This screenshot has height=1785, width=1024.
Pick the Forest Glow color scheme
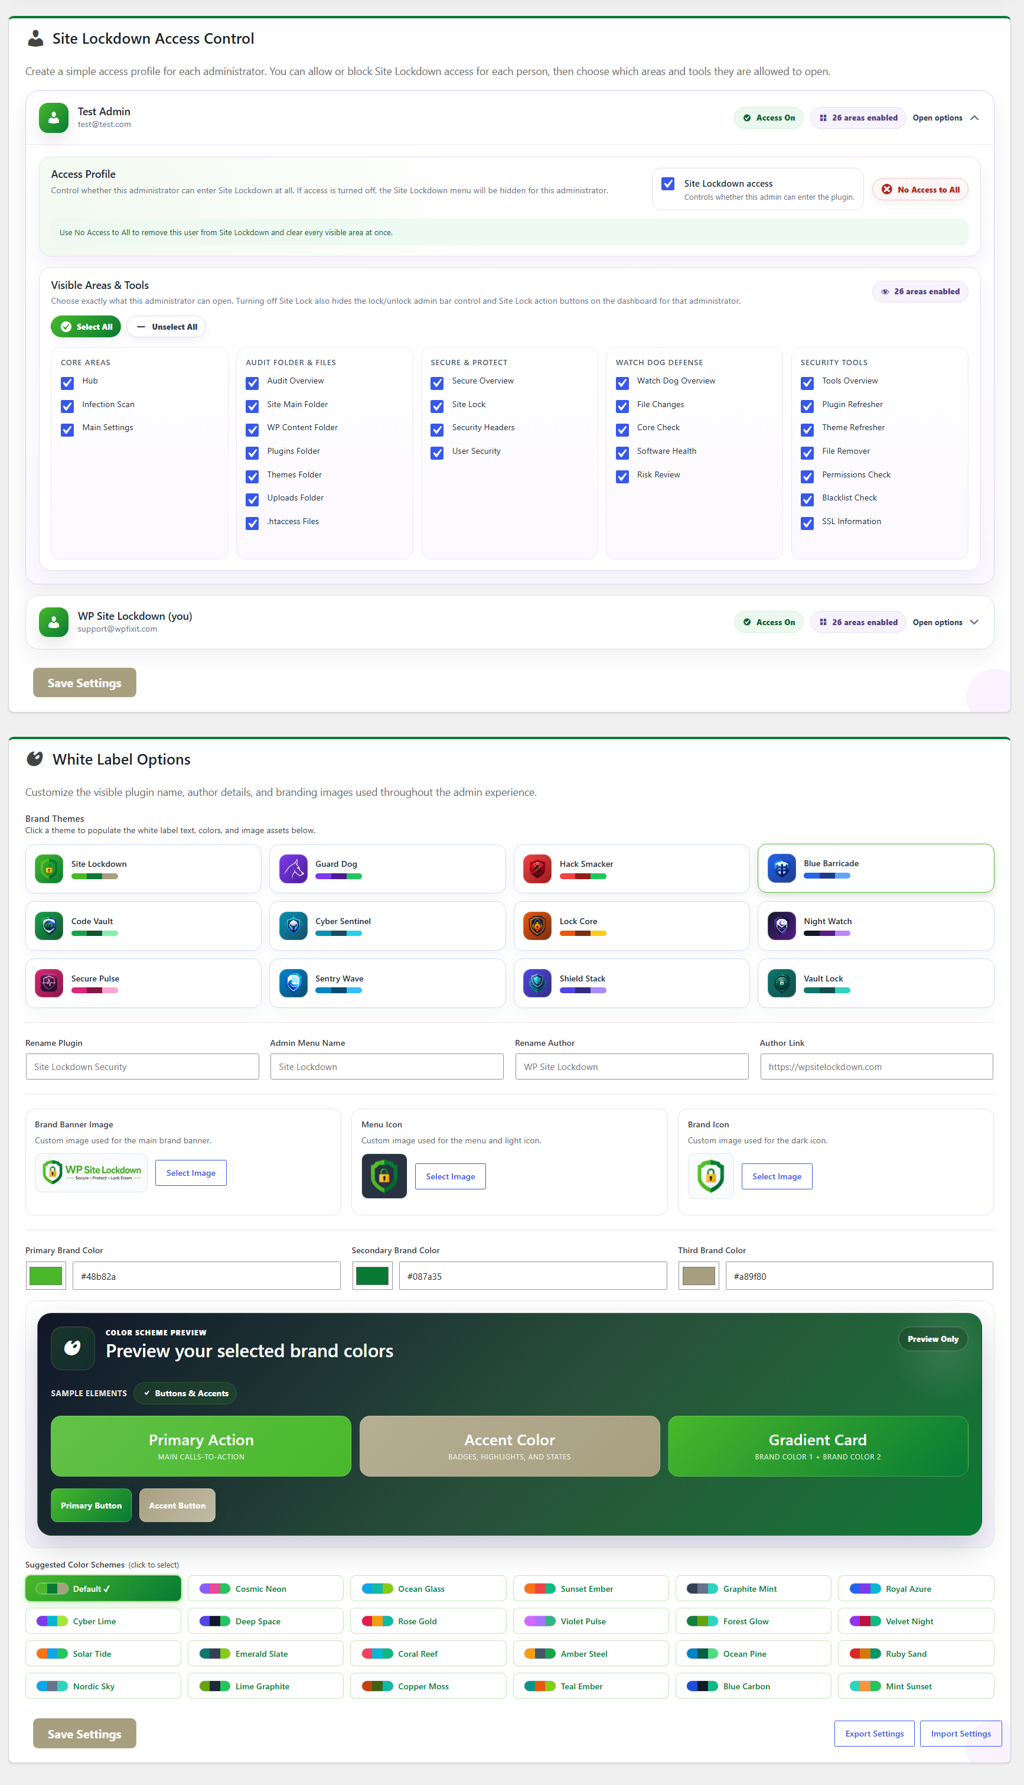[753, 1620]
